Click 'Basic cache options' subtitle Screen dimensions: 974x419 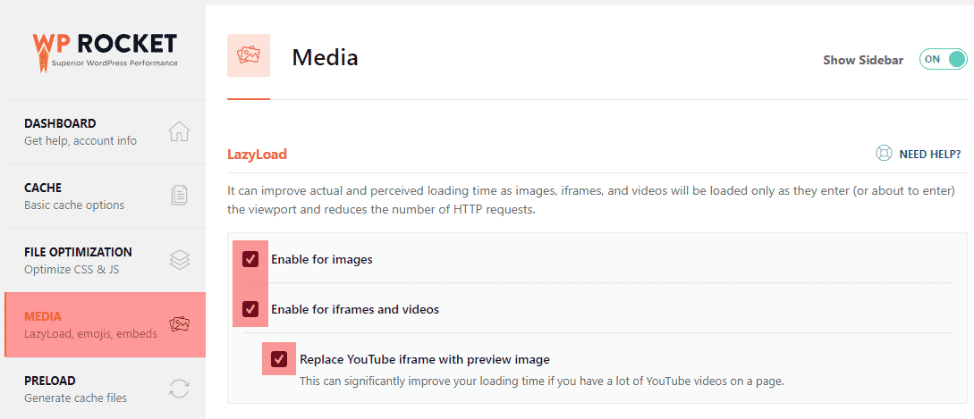point(74,205)
